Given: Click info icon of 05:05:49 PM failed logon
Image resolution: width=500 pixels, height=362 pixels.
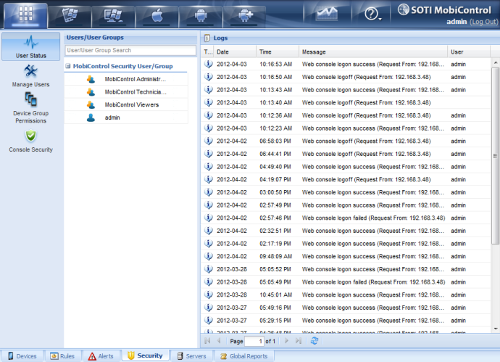Looking at the screenshot, I should [208, 282].
